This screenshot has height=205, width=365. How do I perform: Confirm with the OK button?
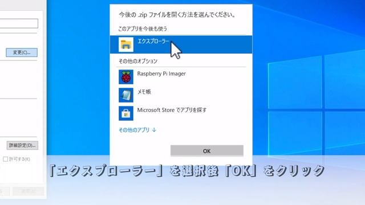click(207, 151)
